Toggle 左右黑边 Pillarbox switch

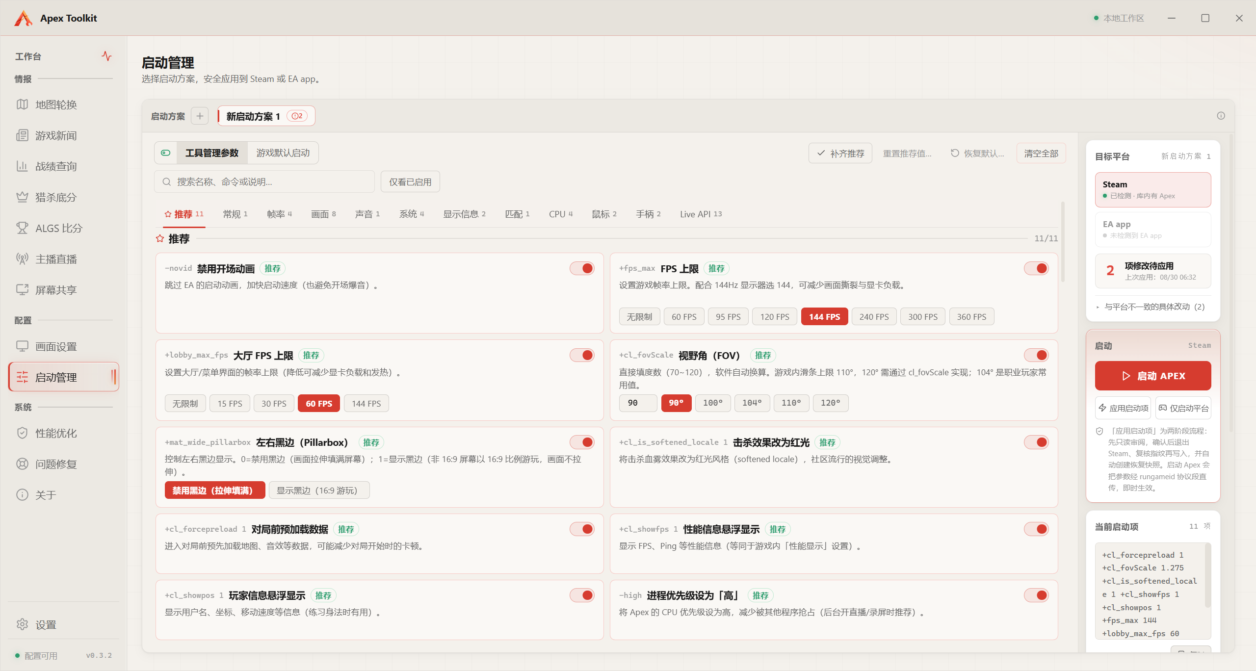(x=582, y=442)
